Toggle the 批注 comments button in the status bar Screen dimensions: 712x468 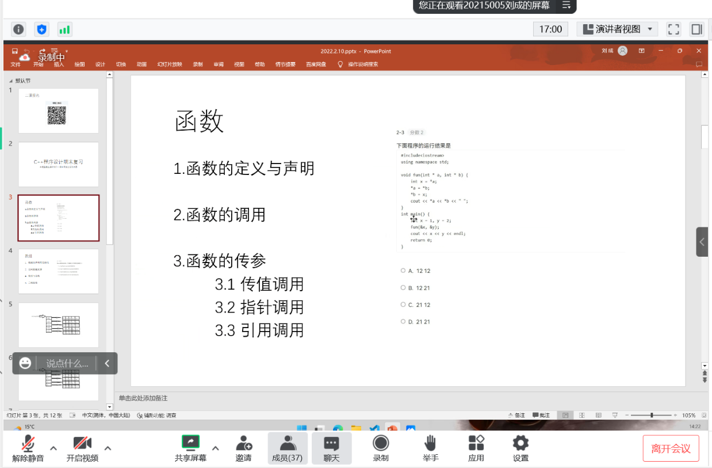click(541, 415)
